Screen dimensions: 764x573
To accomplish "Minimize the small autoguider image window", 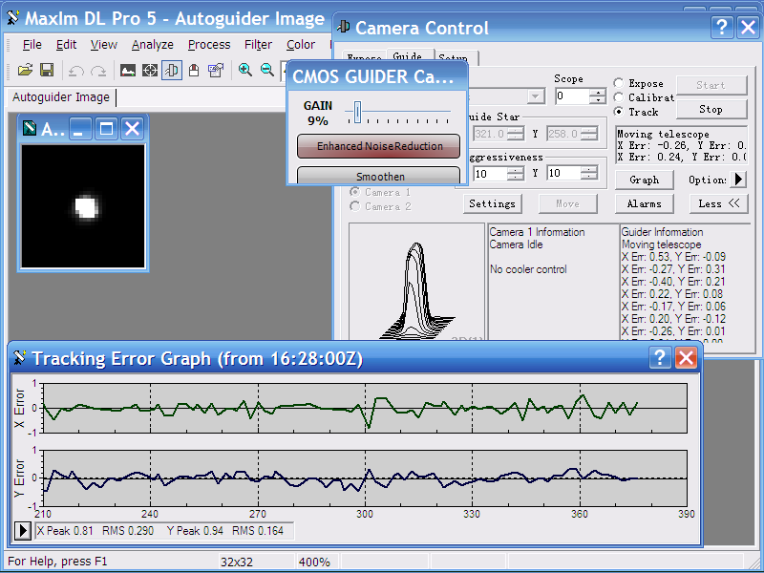I will (80, 129).
